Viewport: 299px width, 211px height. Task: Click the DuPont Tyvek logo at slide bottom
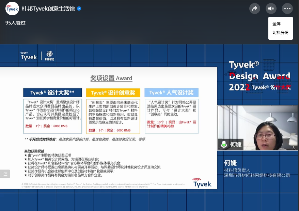[x=202, y=183]
